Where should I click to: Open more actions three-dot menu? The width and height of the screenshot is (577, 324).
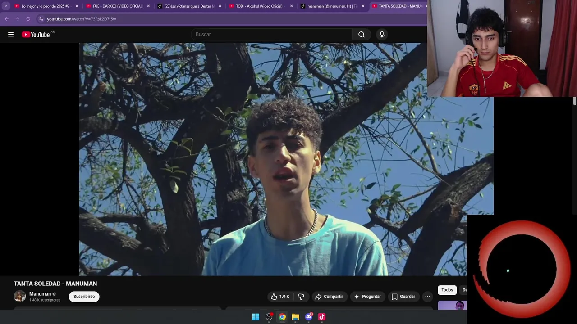[427, 297]
